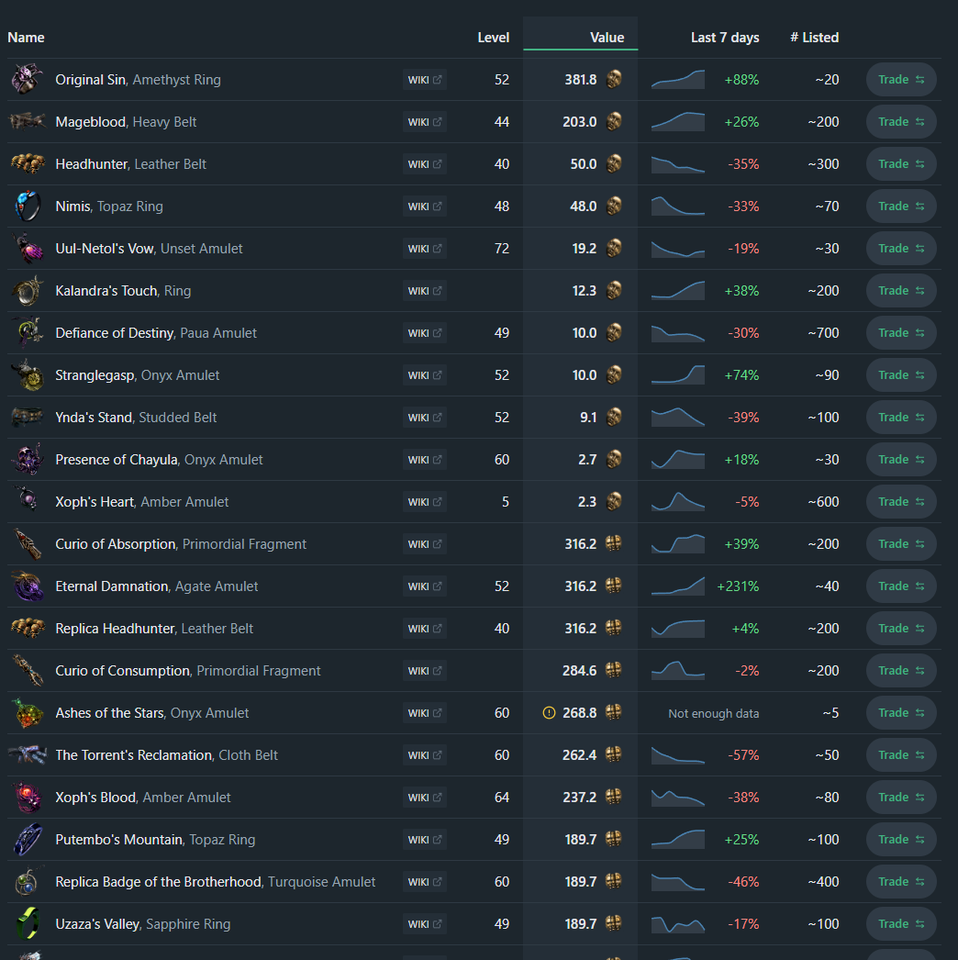Screen dimensions: 958x960
Task: Click the 203.0 value for Mageblood
Action: [x=580, y=122]
